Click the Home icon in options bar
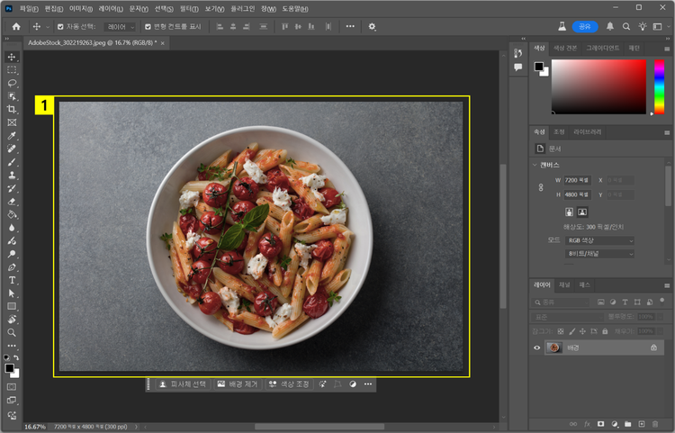Viewport: 675px width, 433px height. [x=16, y=26]
